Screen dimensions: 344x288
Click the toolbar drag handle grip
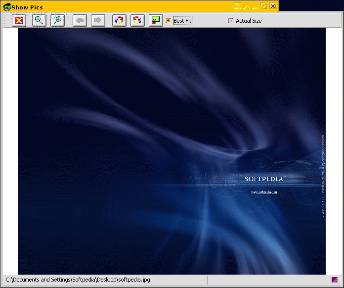click(x=5, y=21)
